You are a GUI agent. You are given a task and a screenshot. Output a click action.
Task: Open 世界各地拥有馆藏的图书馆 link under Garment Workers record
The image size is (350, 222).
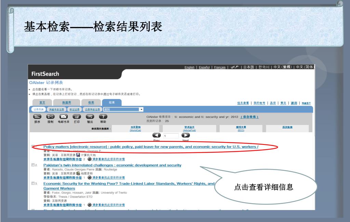(63, 205)
